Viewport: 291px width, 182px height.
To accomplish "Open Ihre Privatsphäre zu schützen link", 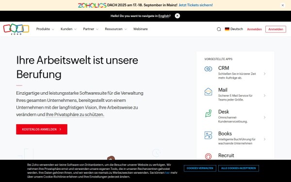I will coord(75,115).
